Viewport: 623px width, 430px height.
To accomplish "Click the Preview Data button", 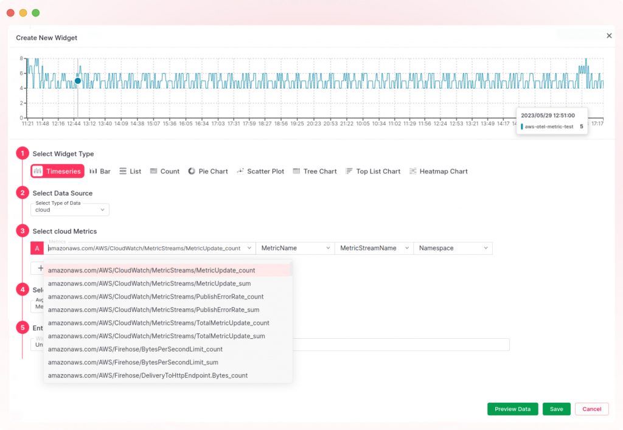I will (512, 409).
